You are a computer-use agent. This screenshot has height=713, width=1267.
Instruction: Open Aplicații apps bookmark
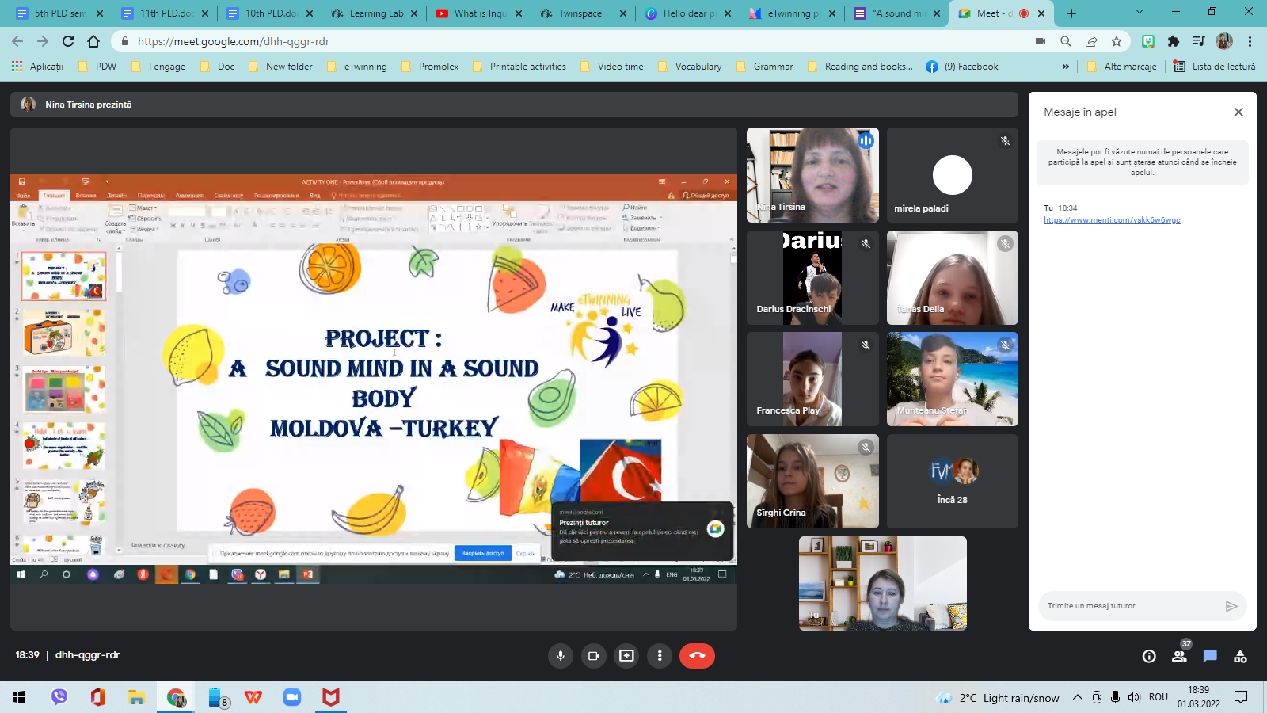pyautogui.click(x=37, y=67)
